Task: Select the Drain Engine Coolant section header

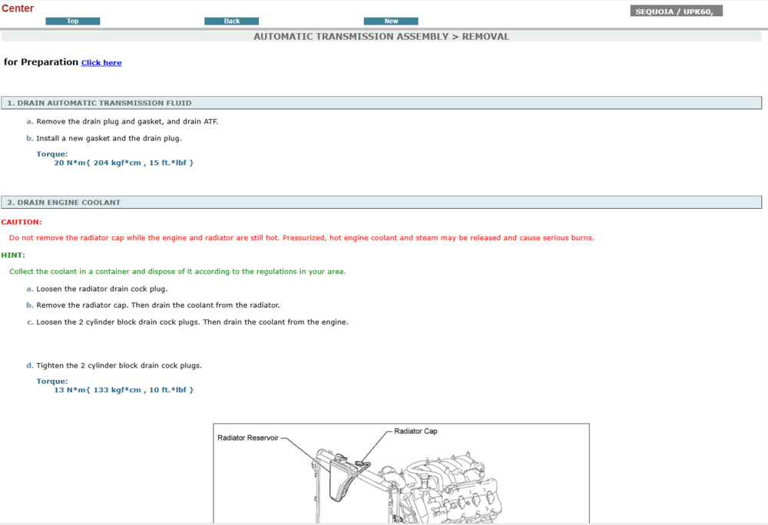Action: click(64, 203)
